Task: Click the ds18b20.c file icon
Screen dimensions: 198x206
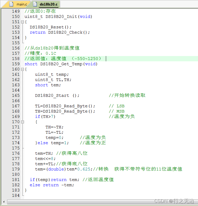Action: click(x=35, y=4)
